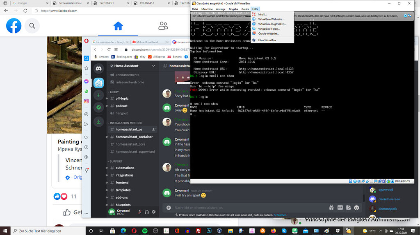Image resolution: width=420 pixels, height=235 pixels.
Task: Open VirtualBox Eingabe menu
Action: point(233,9)
